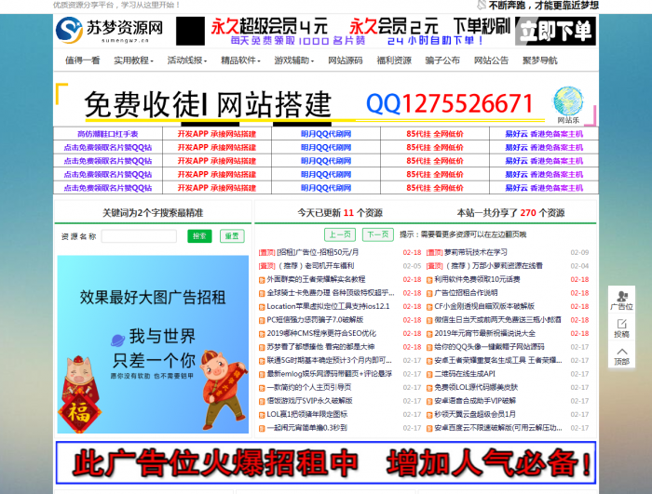Open the 立即下单 order banner button

555,31
